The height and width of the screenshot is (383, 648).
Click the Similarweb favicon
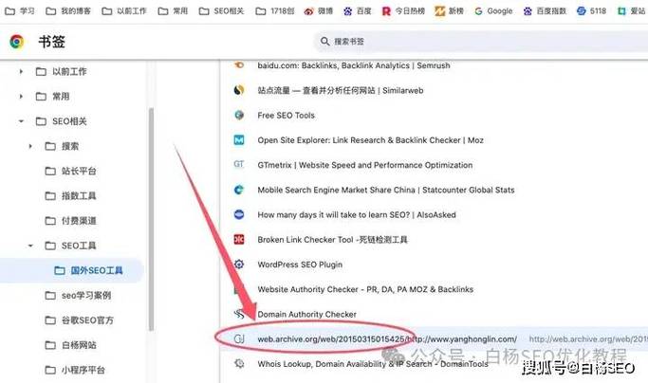[x=239, y=90]
